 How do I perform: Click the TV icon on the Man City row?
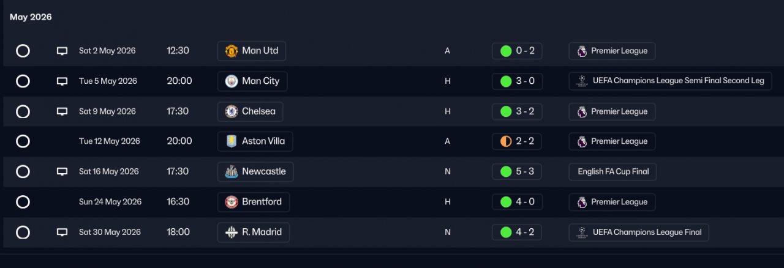click(62, 81)
